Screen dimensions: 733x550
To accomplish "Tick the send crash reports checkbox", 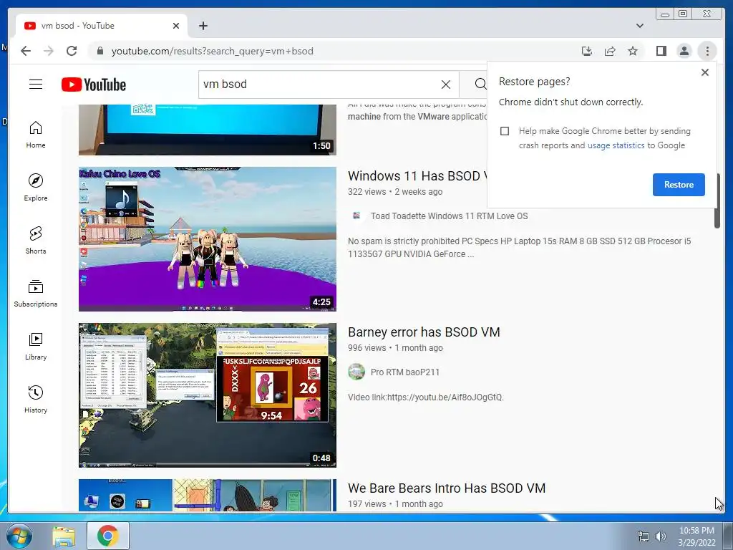I will 505,131.
